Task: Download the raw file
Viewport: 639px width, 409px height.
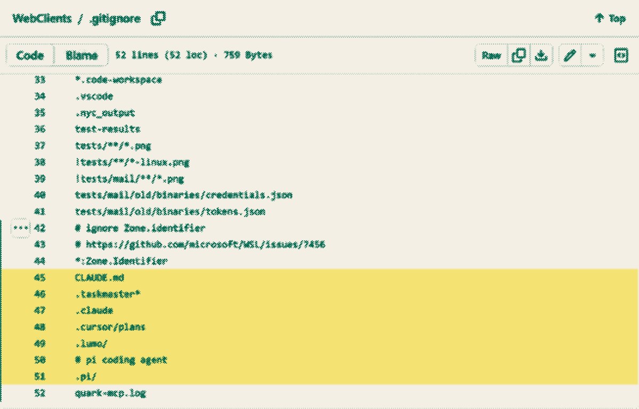Action: click(x=541, y=55)
